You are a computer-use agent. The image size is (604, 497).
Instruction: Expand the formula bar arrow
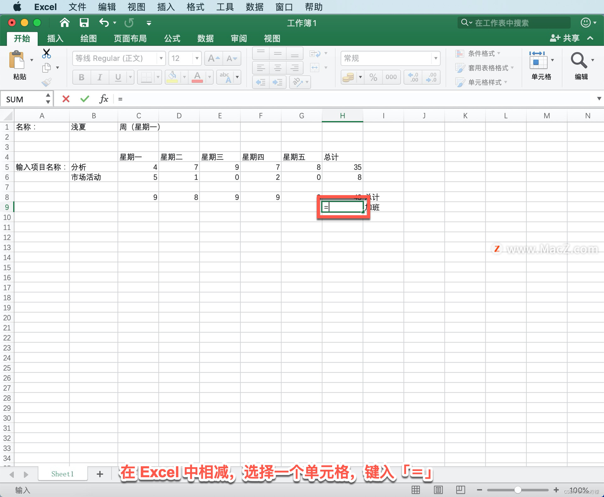599,99
